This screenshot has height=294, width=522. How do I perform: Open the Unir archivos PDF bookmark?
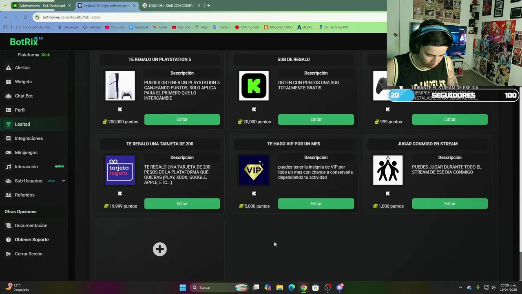[x=333, y=27]
